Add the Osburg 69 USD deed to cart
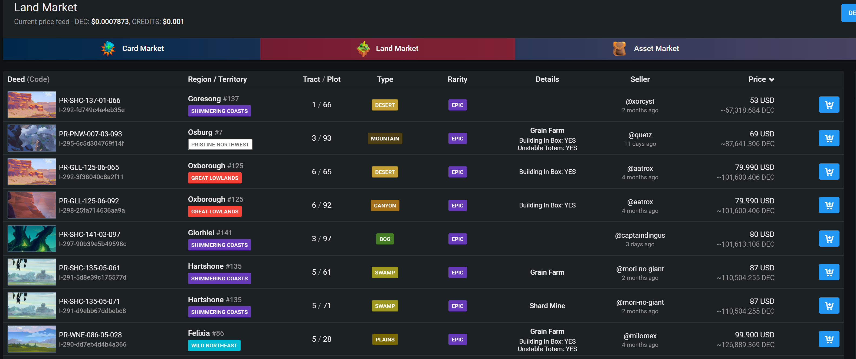Viewport: 856px width, 359px height. tap(829, 138)
